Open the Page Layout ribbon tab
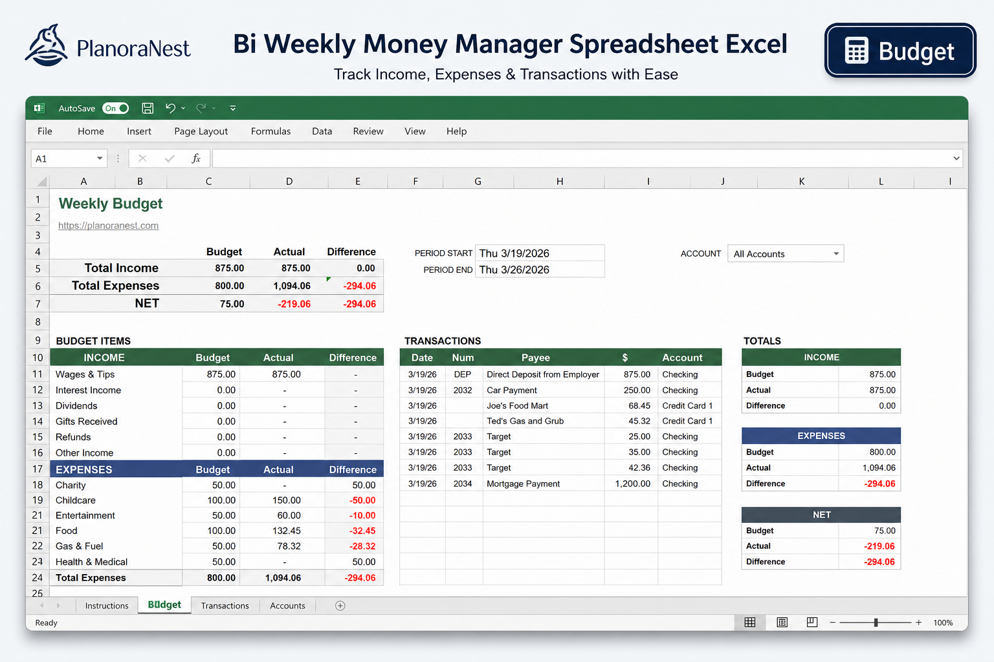This screenshot has width=994, height=662. click(201, 131)
